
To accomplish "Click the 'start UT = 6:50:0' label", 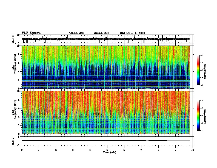I will tap(132, 33).
